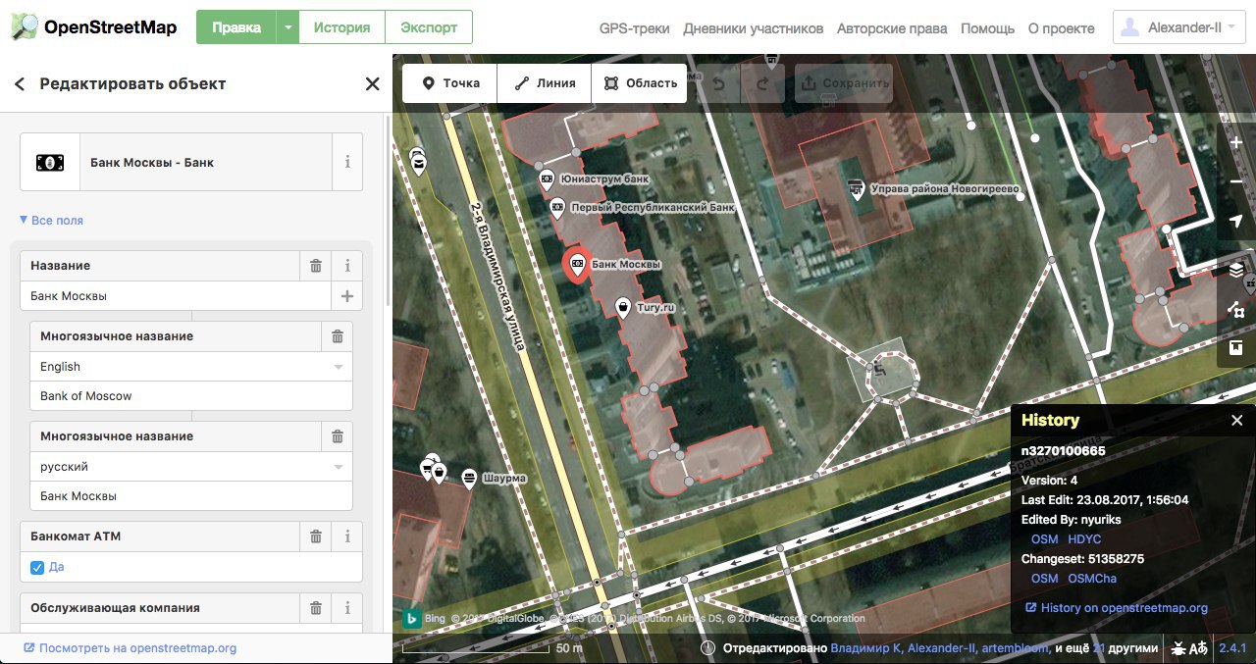Zoom out the map with minus
This screenshot has width=1256, height=664.
(x=1236, y=182)
